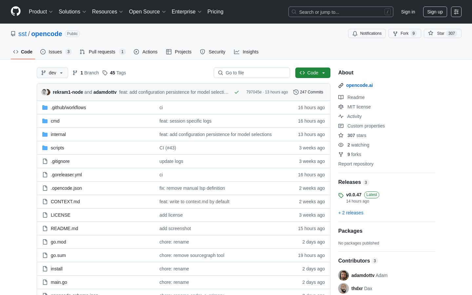
Task: Click adamdottv's avatar in Contributors
Action: pyautogui.click(x=344, y=275)
